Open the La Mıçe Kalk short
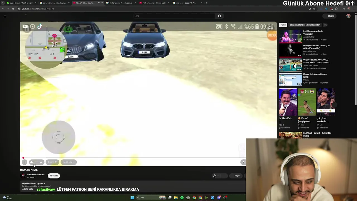Image resolution: width=357 pixels, height=201 pixels. pos(288,102)
